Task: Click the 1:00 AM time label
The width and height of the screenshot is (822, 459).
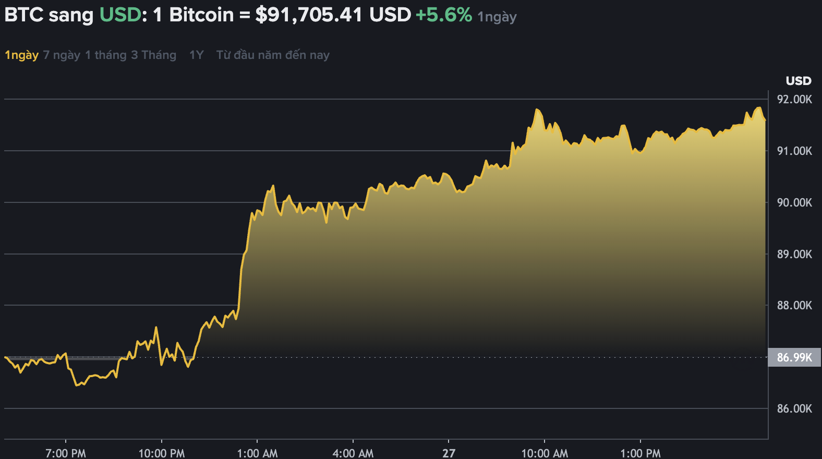Action: [x=258, y=453]
